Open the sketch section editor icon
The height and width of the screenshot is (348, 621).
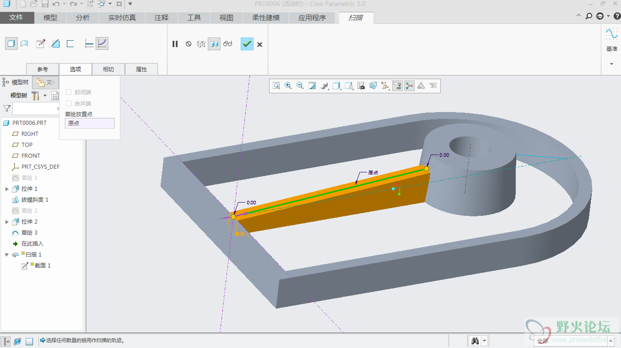coord(41,44)
